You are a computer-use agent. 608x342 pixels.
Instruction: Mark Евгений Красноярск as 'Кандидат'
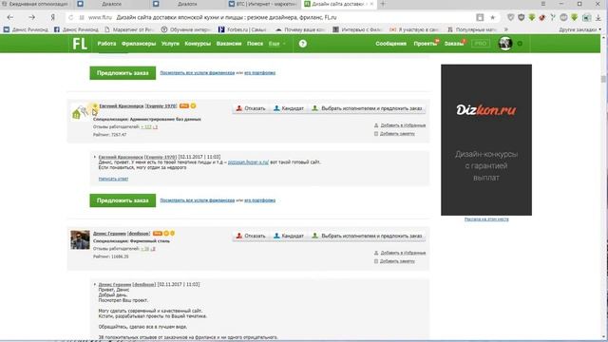(289, 108)
